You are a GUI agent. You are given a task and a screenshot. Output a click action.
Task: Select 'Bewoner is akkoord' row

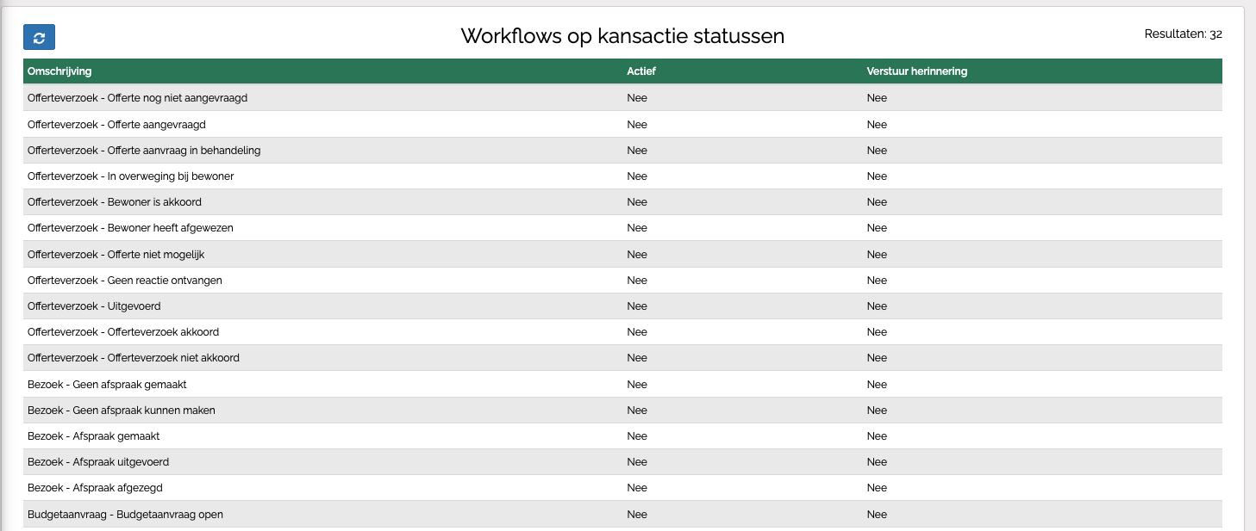click(x=115, y=202)
